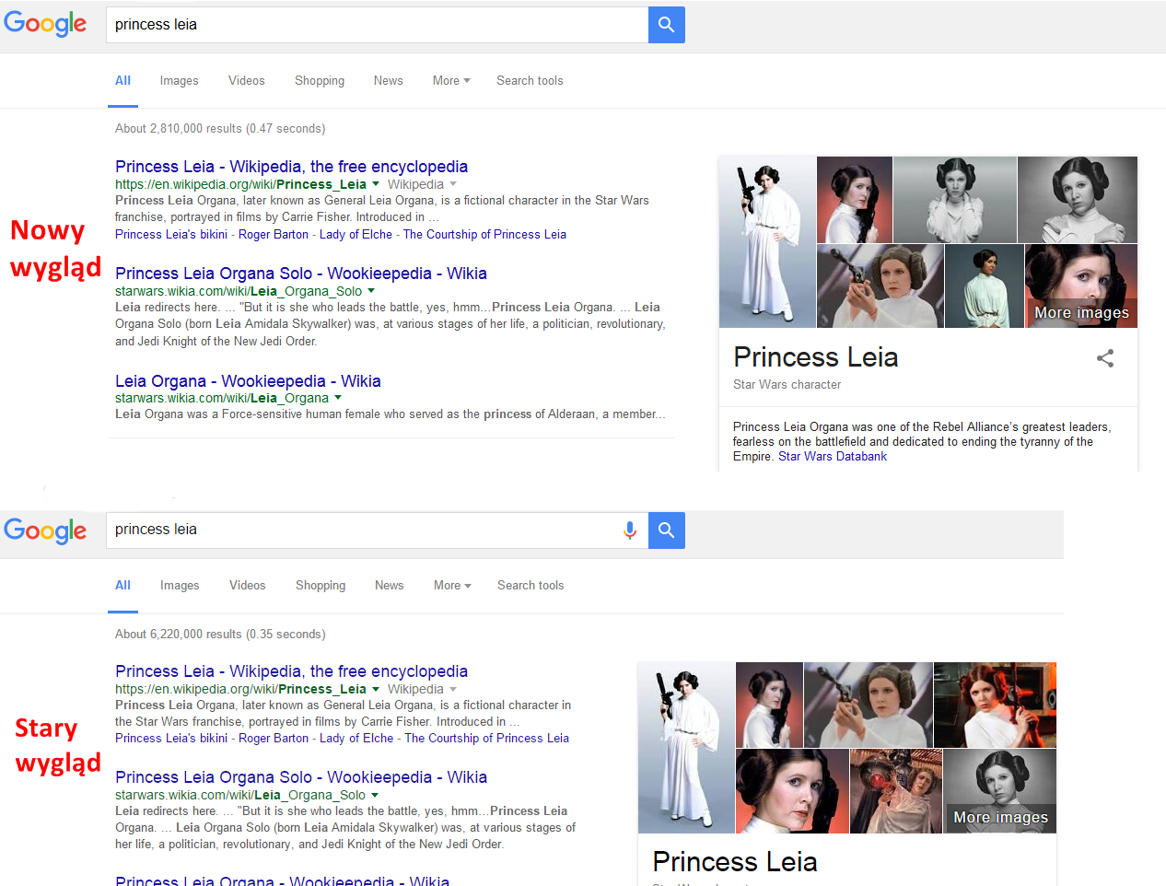Open Lady of Elche sublink in new layout
This screenshot has width=1166, height=886.
click(x=356, y=235)
